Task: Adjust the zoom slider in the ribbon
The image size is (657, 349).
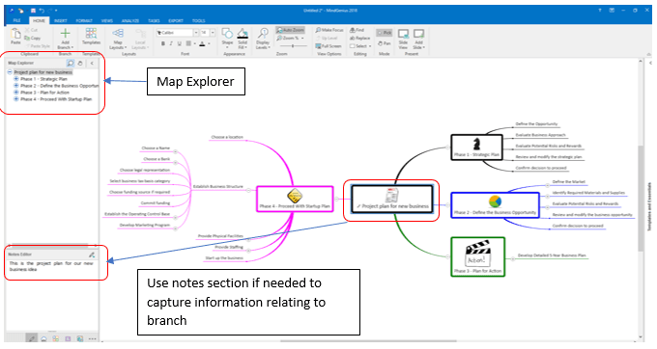Action: pyautogui.click(x=293, y=46)
